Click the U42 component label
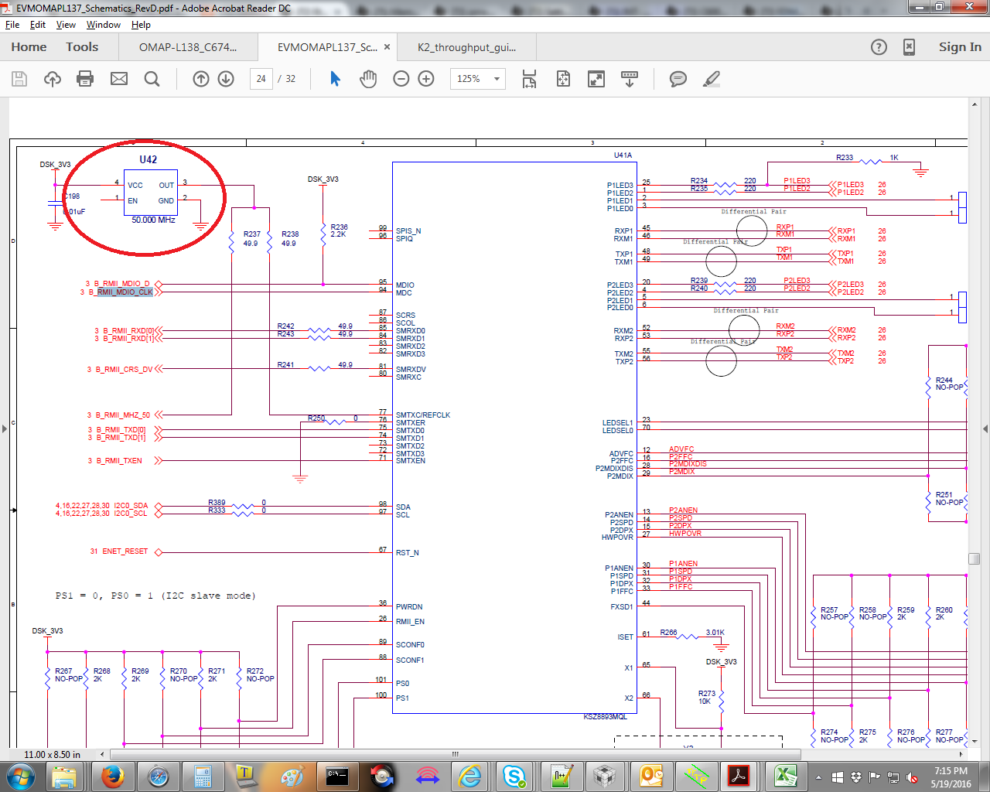This screenshot has width=990, height=792. pyautogui.click(x=148, y=159)
